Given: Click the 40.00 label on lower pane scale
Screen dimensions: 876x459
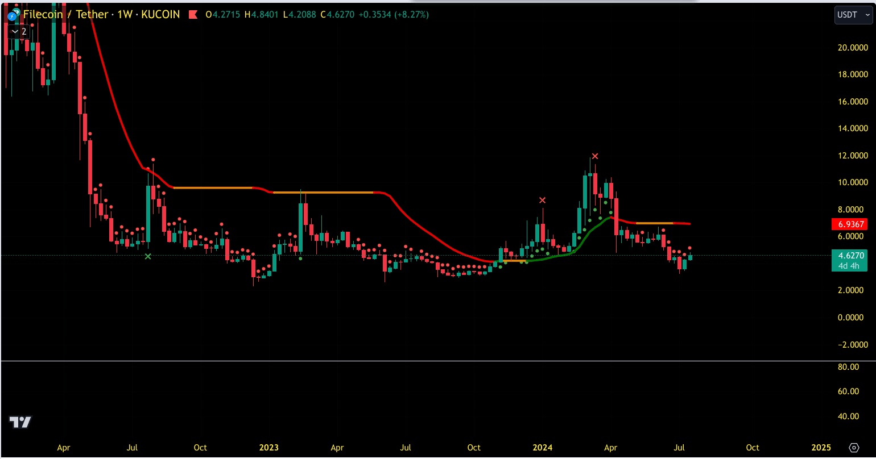Looking at the screenshot, I should tap(849, 416).
